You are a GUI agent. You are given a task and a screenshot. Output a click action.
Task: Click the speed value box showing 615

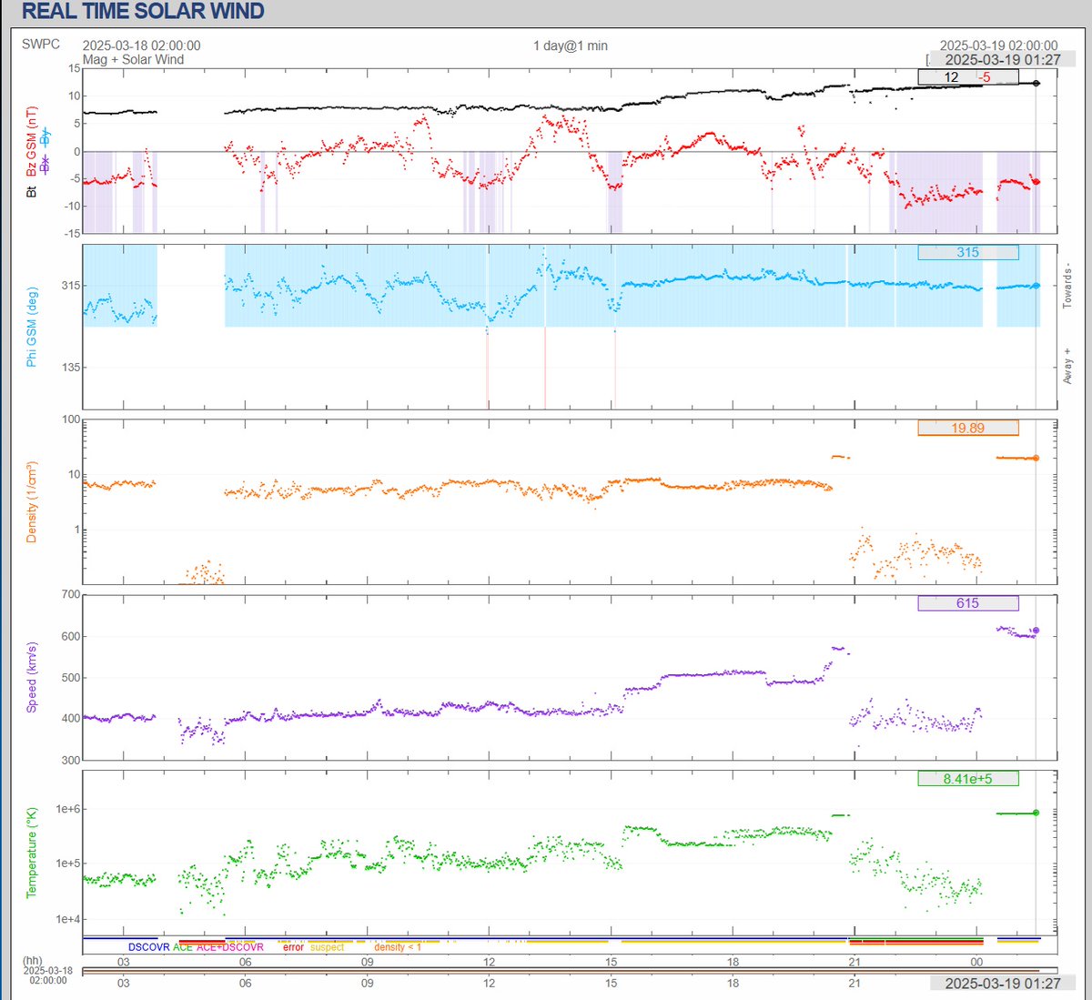(x=968, y=603)
